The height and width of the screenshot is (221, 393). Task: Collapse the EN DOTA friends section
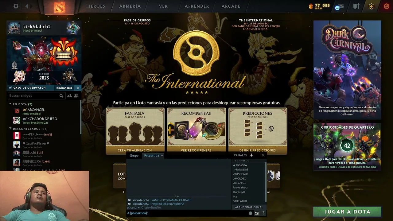coord(10,104)
